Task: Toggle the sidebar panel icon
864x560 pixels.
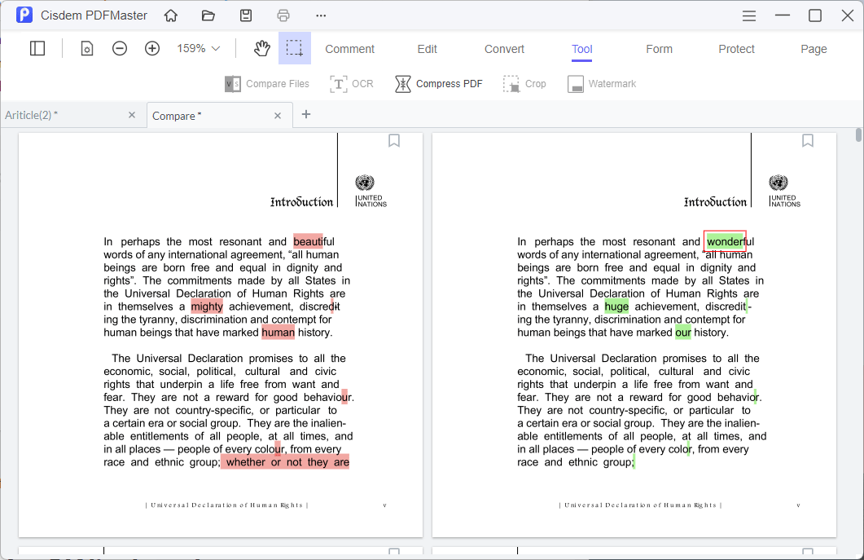Action: pyautogui.click(x=37, y=49)
